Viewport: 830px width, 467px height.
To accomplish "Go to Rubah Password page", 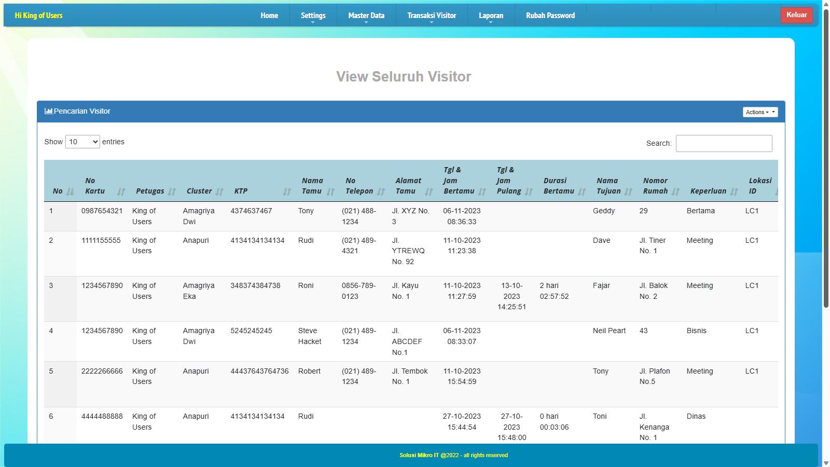I will point(550,16).
